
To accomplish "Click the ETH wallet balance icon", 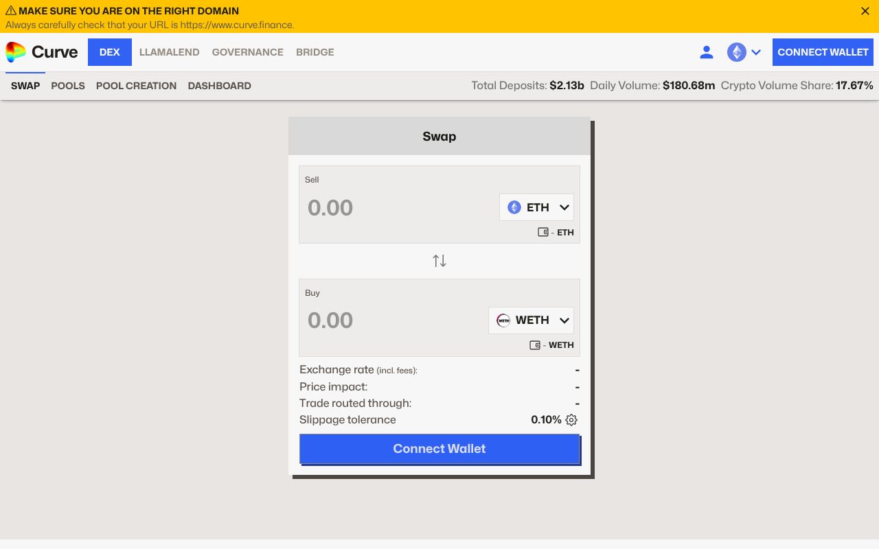I will [x=543, y=232].
